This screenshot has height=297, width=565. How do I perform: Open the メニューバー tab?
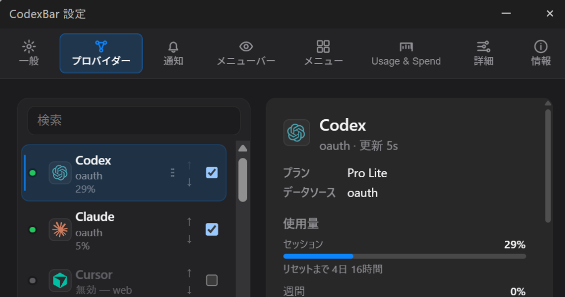246,54
